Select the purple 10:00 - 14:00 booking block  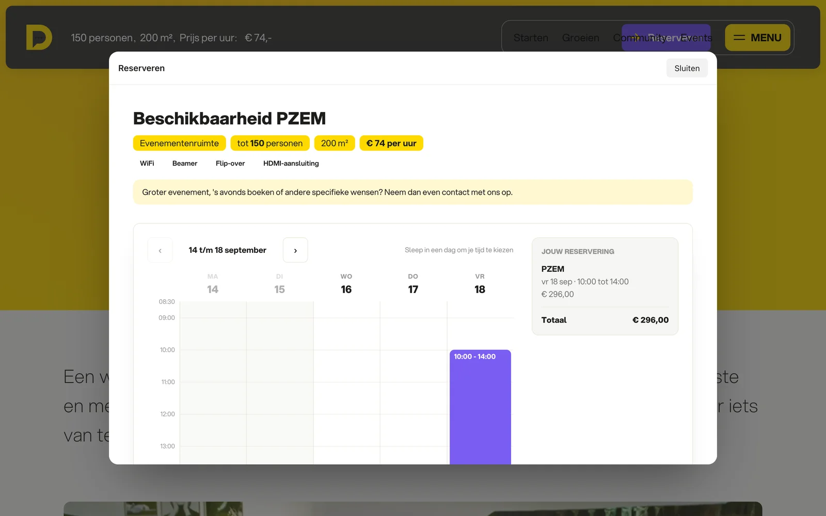point(480,407)
